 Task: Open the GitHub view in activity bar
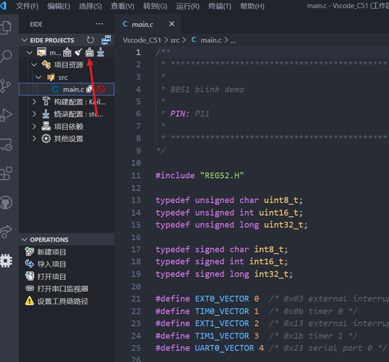[6, 203]
